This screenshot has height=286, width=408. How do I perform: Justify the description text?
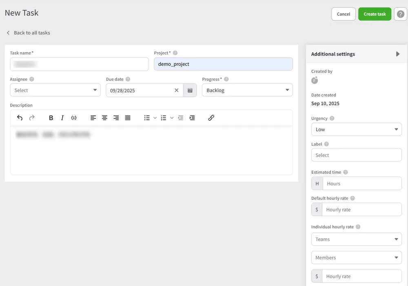[x=127, y=118]
